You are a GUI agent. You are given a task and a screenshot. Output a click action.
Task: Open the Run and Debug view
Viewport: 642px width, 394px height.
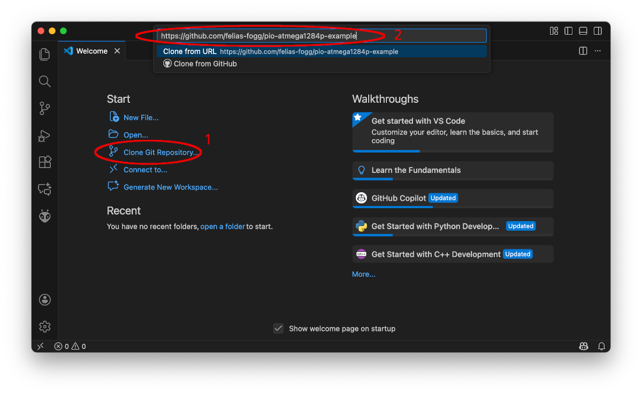pyautogui.click(x=45, y=136)
